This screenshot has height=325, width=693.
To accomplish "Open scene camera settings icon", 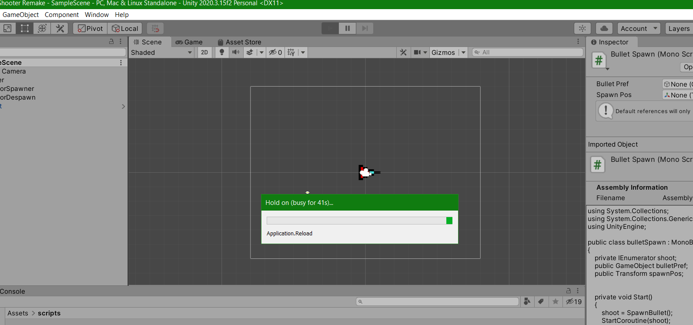I will [x=417, y=52].
